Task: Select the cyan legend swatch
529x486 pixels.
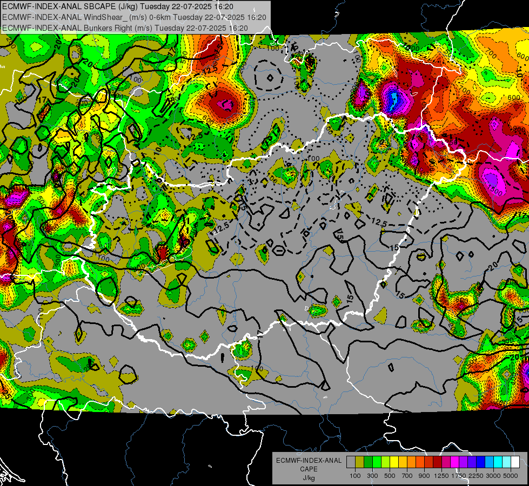Action: coord(498,462)
